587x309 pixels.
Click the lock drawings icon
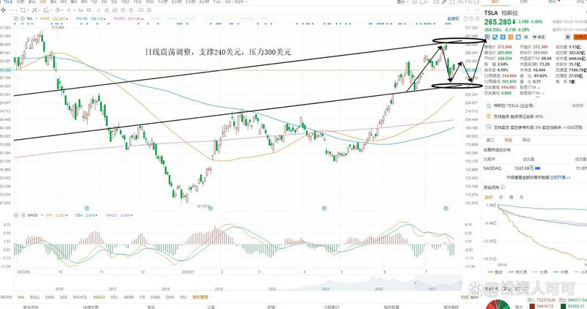pyautogui.click(x=115, y=10)
